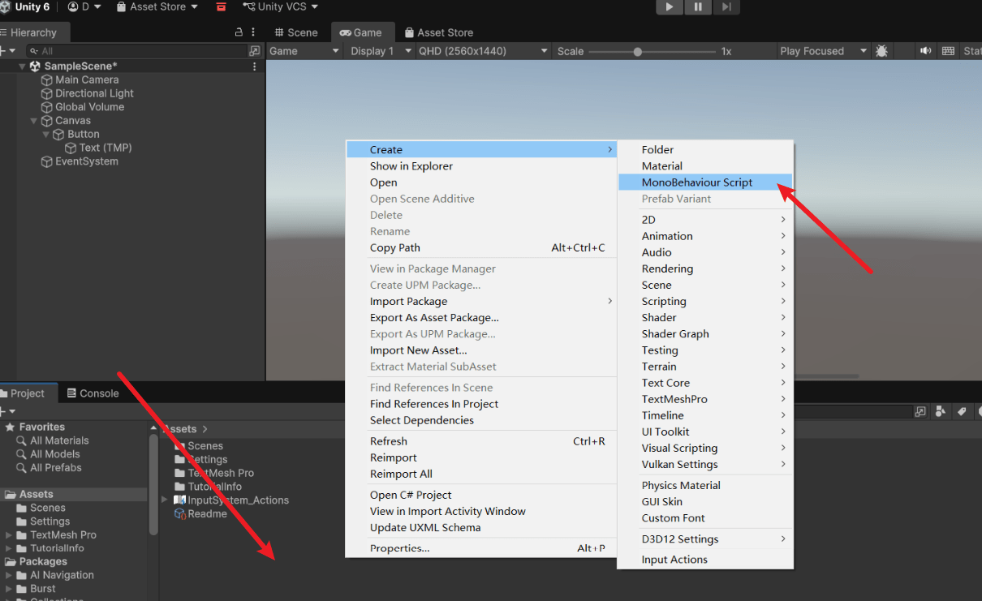The height and width of the screenshot is (601, 982).
Task: Click the keyboard shortcuts icon in Game view
Action: pyautogui.click(x=947, y=50)
